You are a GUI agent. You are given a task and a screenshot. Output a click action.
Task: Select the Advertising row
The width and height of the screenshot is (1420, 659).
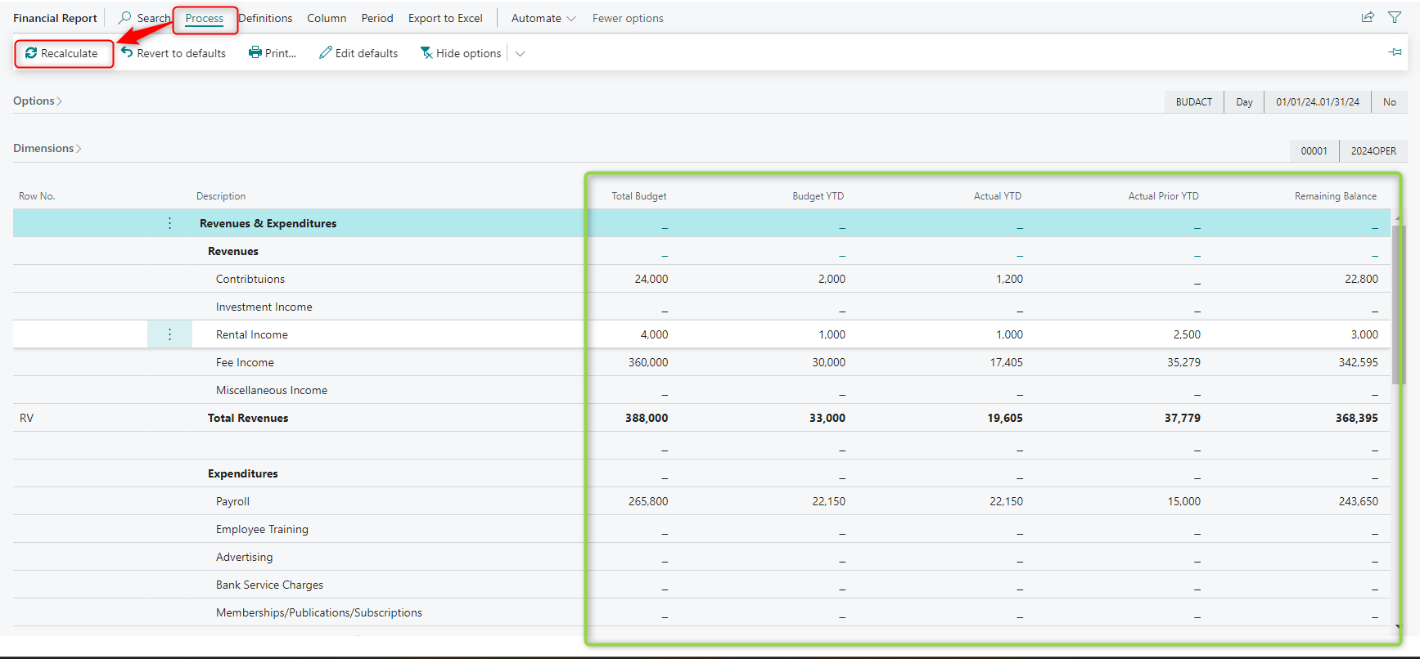(x=701, y=557)
